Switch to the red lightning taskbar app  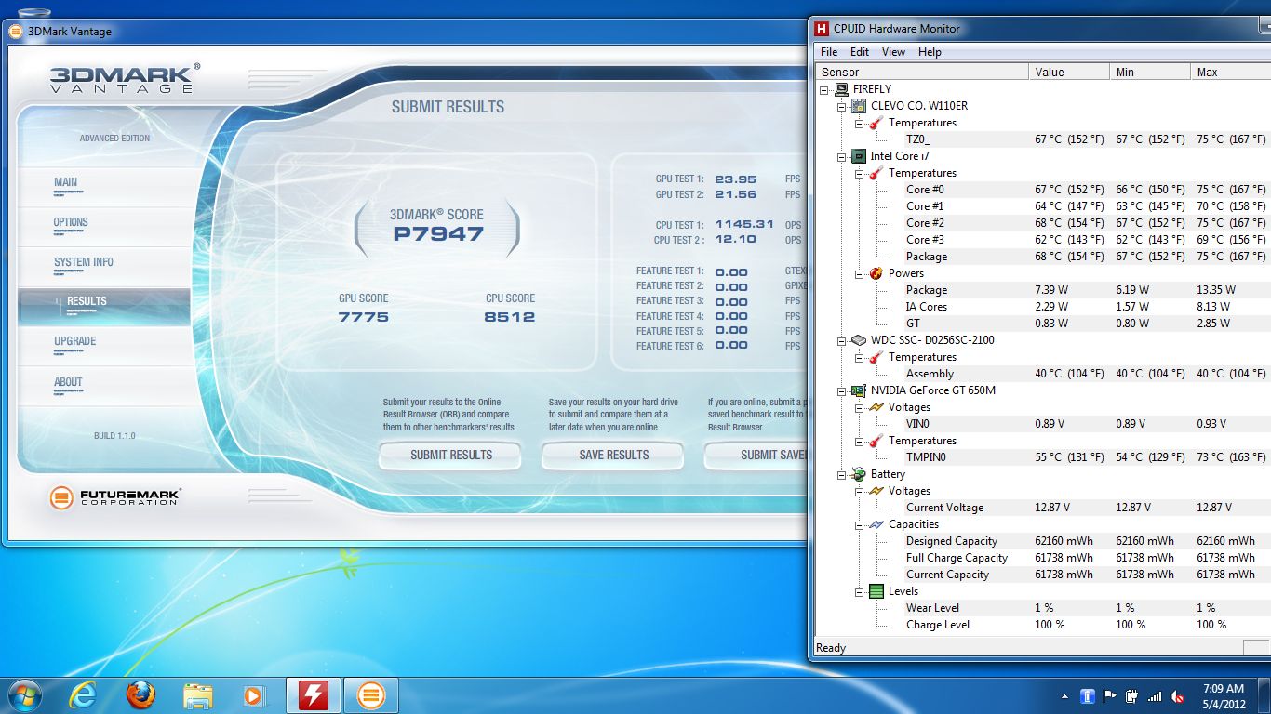coord(313,695)
